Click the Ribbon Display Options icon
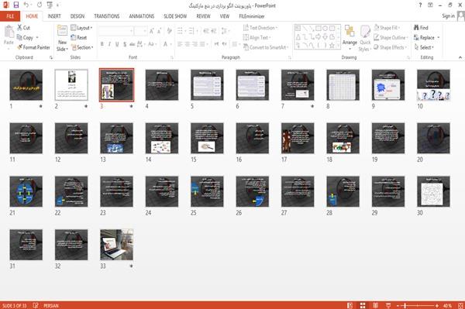Viewport: 465px width, 309px height. [x=430, y=5]
